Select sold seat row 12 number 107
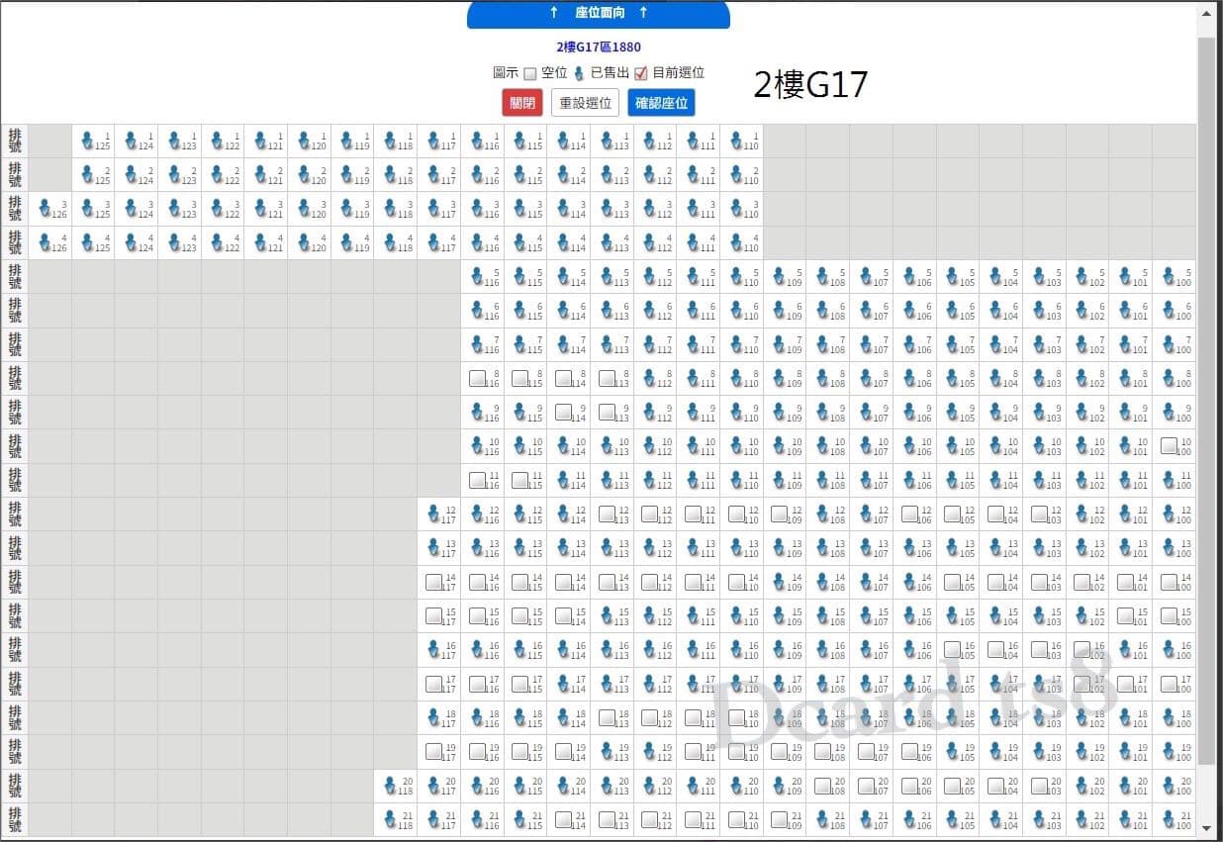1223x842 pixels. tap(867, 515)
